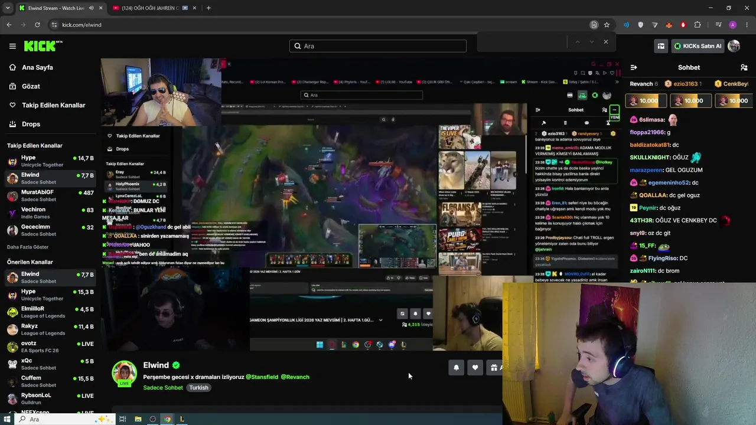The image size is (756, 425).
Task: Open the ovotz recommended channel
Action: click(50, 346)
